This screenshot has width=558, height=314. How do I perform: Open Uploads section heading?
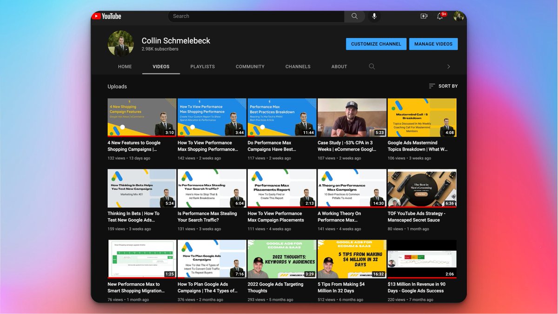[x=117, y=87]
